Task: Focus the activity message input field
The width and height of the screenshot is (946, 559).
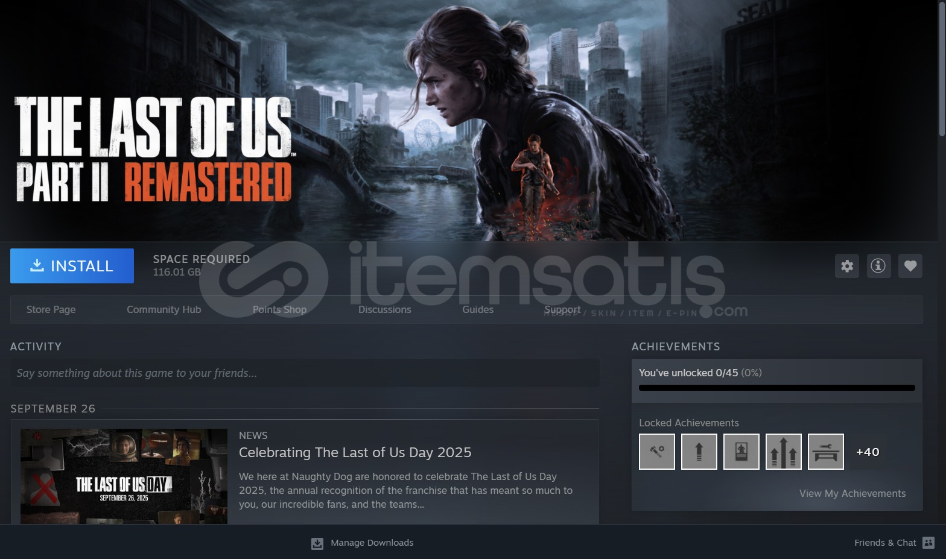Action: coord(305,373)
